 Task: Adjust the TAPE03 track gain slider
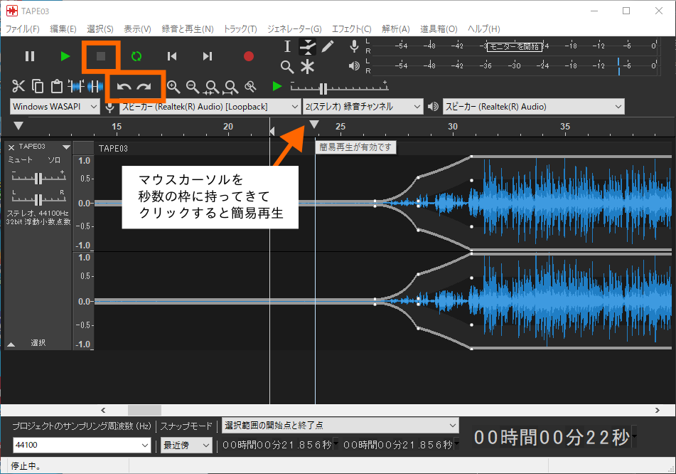click(38, 178)
